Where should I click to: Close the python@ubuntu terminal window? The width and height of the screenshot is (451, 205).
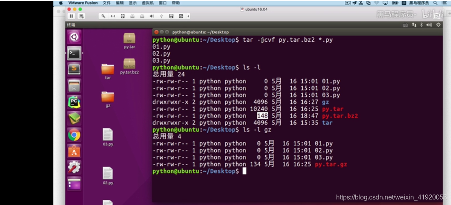tap(156, 32)
